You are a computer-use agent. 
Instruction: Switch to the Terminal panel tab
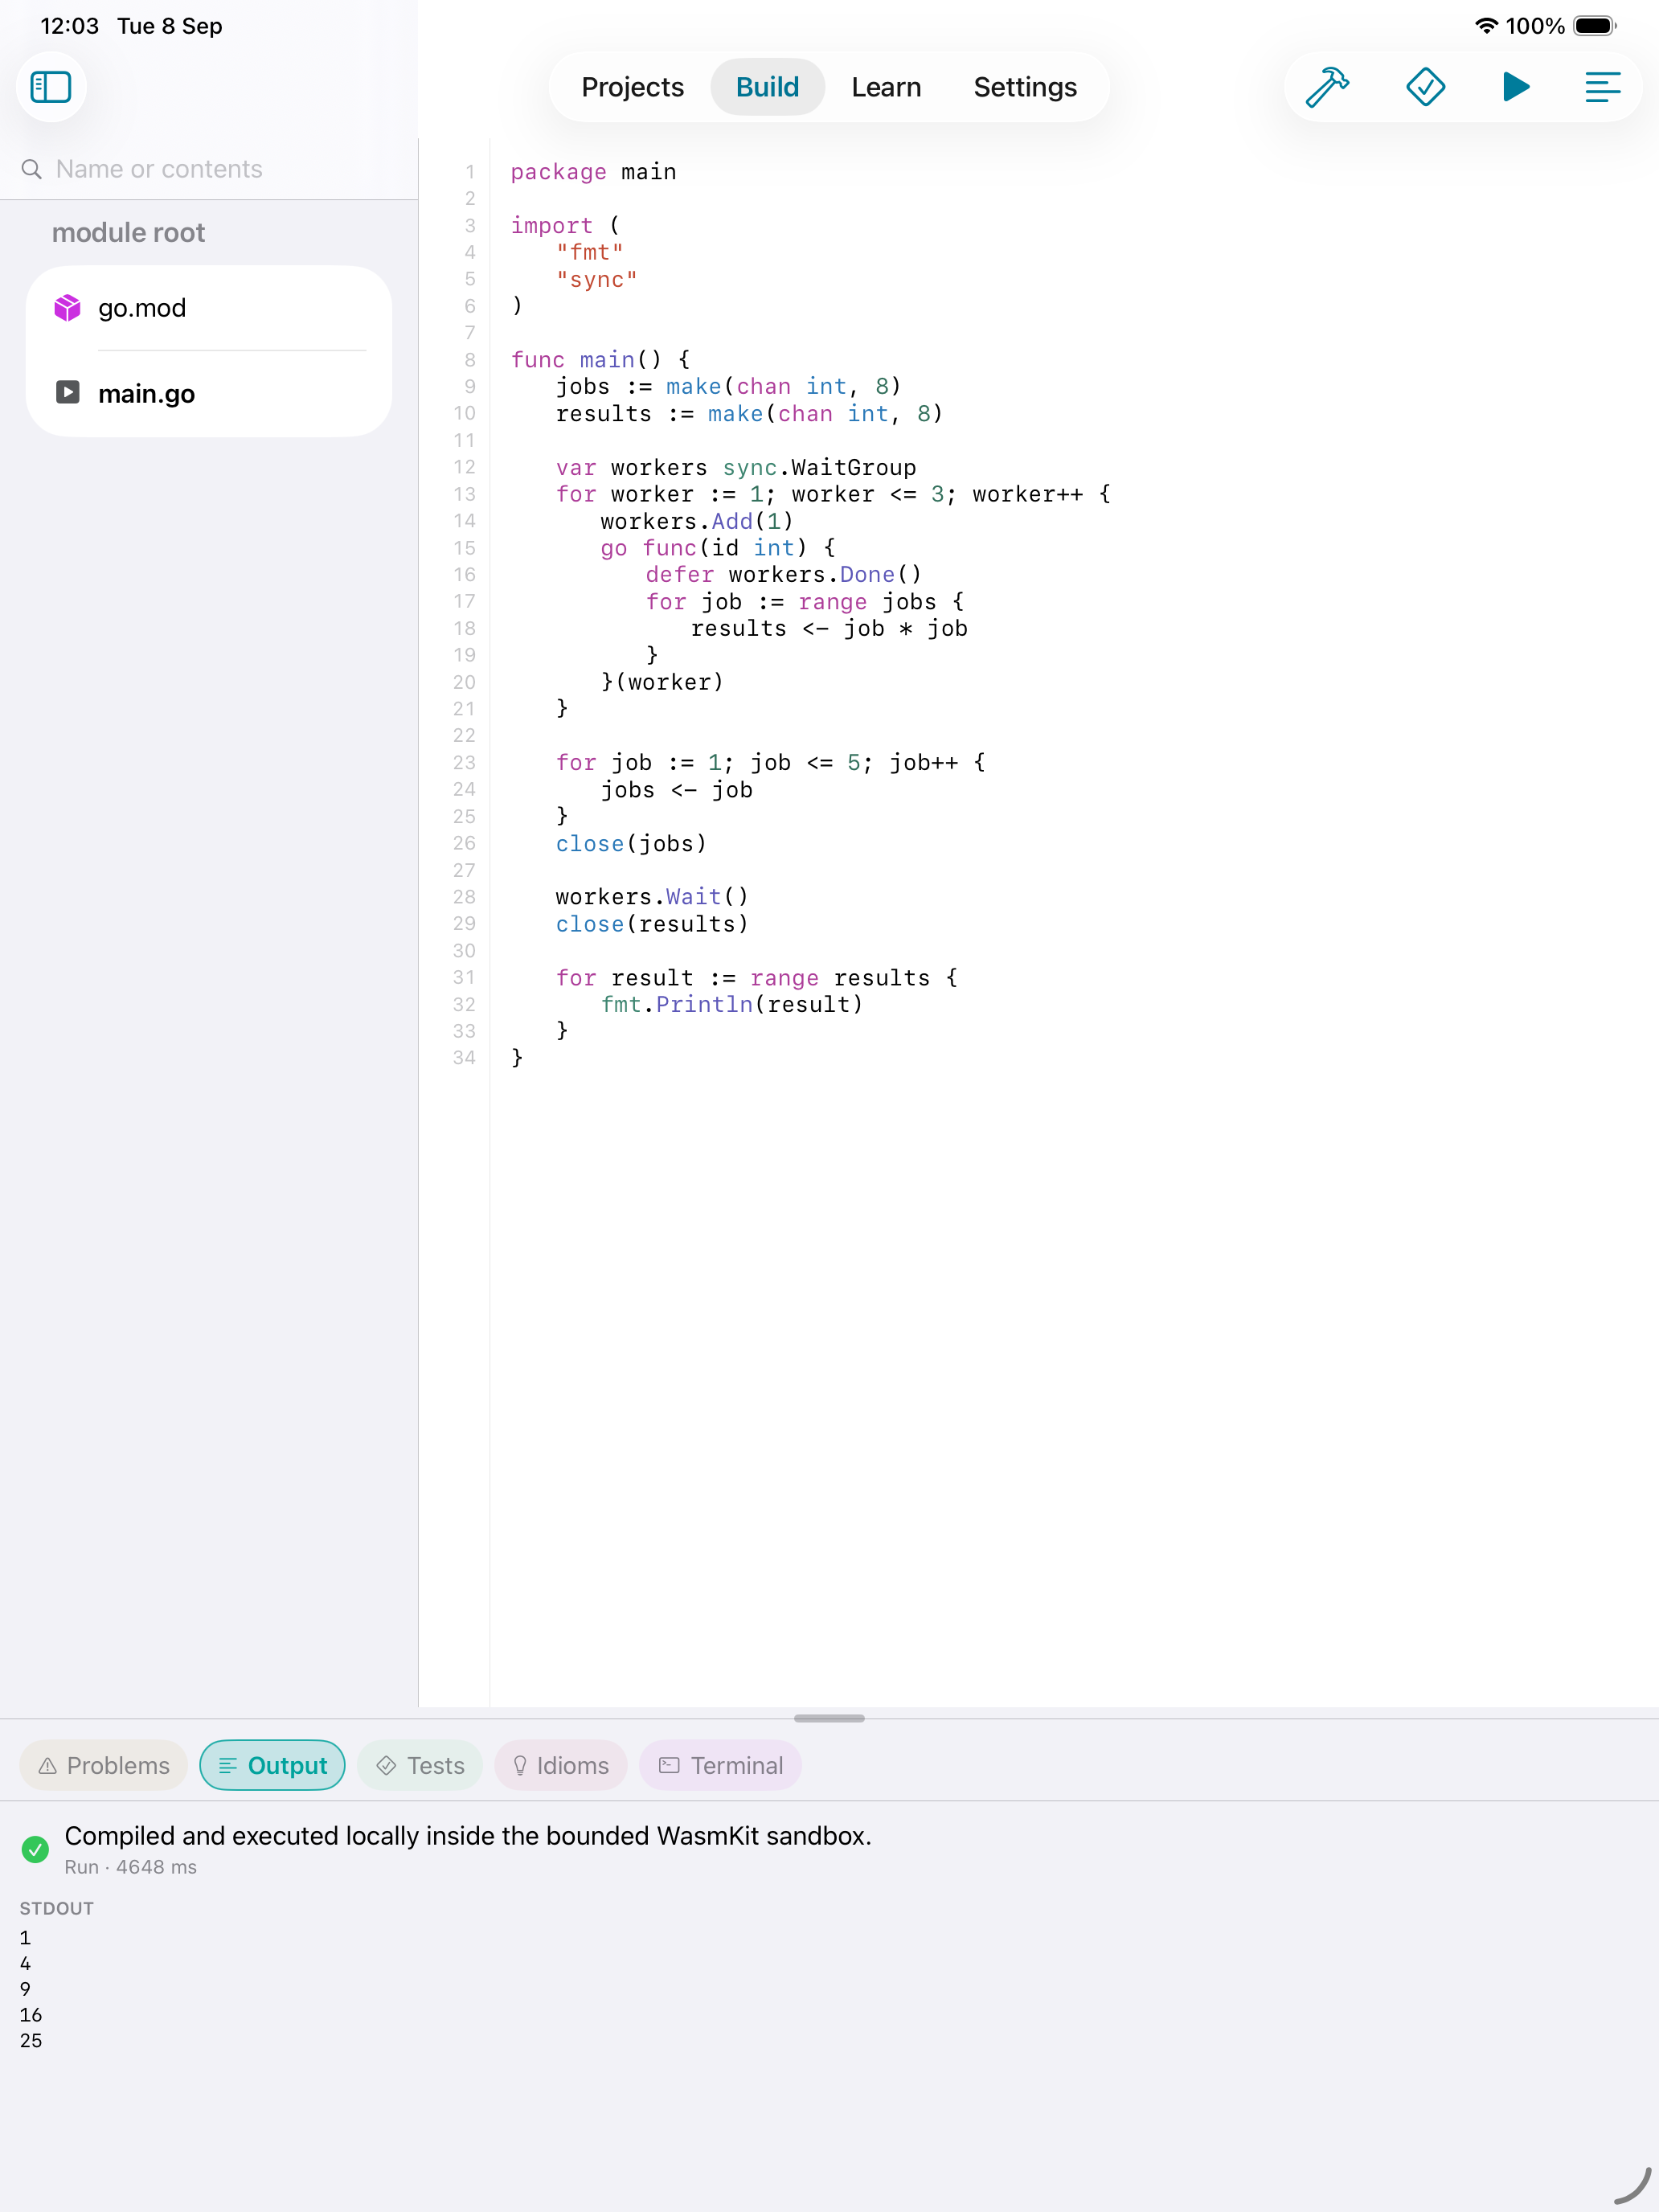(x=720, y=1765)
